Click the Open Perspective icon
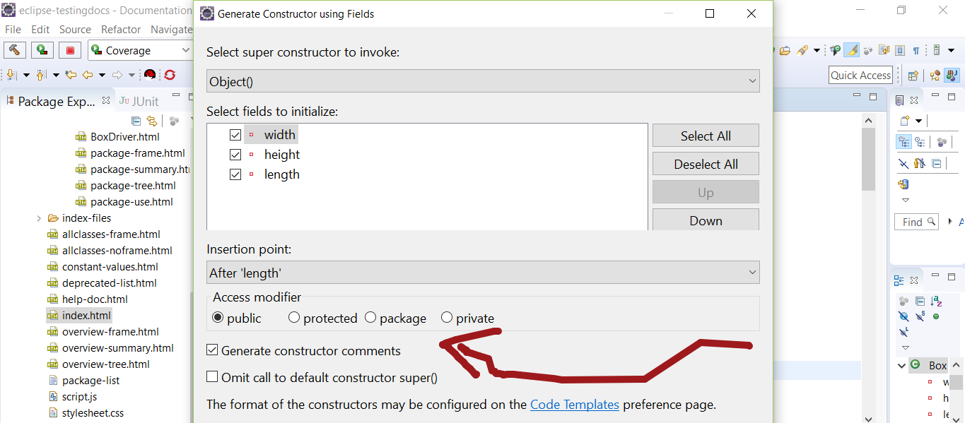This screenshot has height=423, width=965. click(913, 76)
